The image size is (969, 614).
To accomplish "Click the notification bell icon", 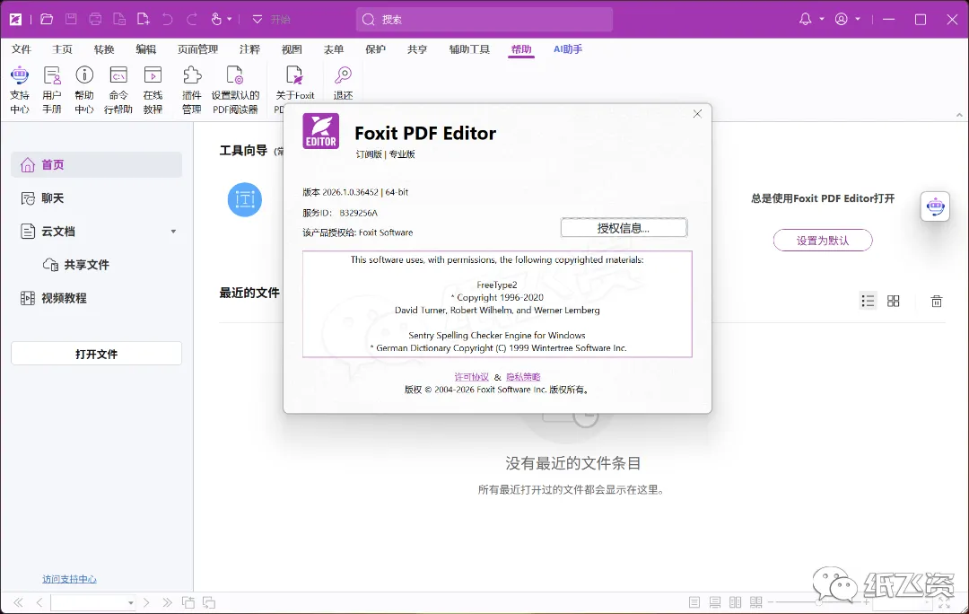I will point(805,19).
